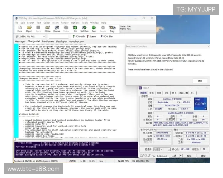Switch to the CPU-Z memory tab
This screenshot has width=223, height=178.
tap(159, 93)
